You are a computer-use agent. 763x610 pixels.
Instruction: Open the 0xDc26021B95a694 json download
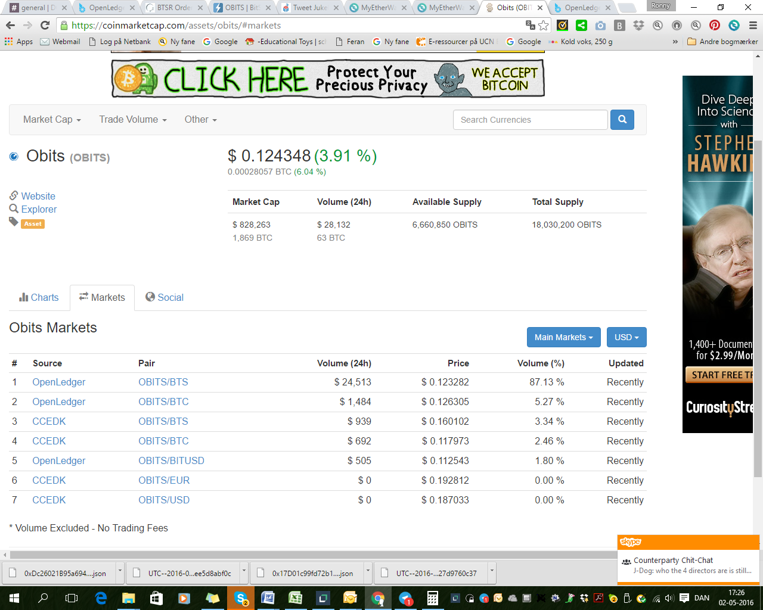[59, 573]
